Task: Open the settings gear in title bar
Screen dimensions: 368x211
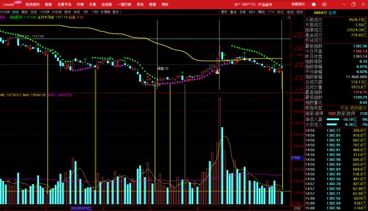Action: tap(324, 4)
